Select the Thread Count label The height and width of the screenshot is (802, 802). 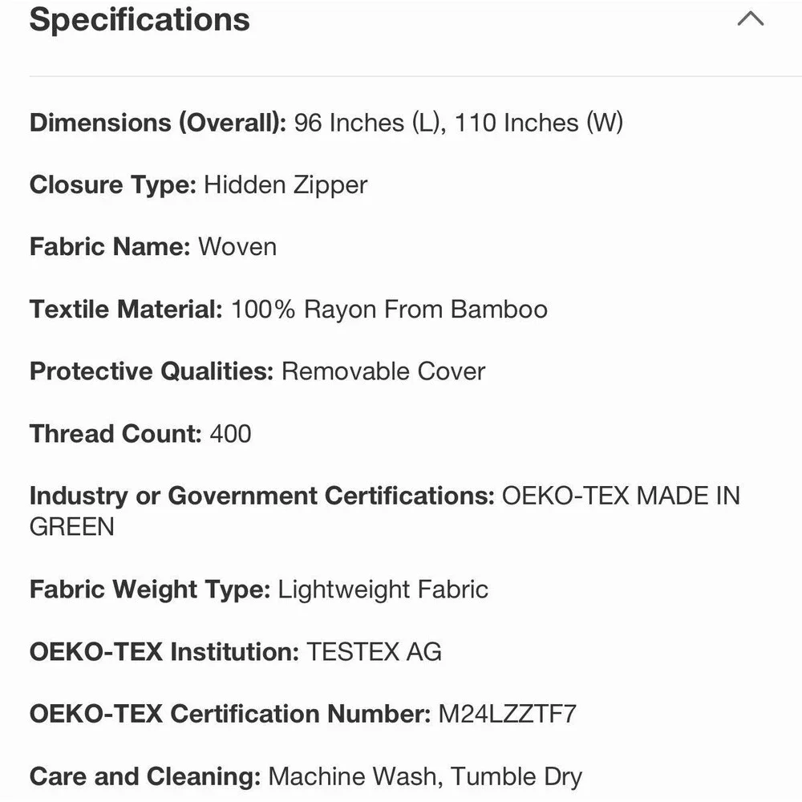click(x=115, y=434)
